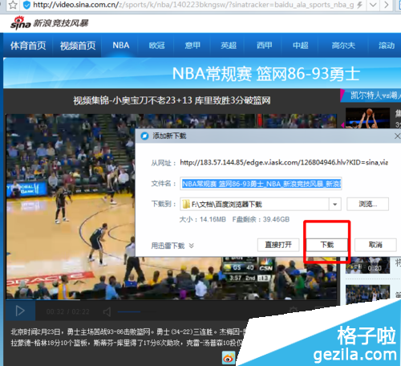This screenshot has width=401, height=366.
Task: Open the address bar dropdown arrow
Action: tap(373, 5)
